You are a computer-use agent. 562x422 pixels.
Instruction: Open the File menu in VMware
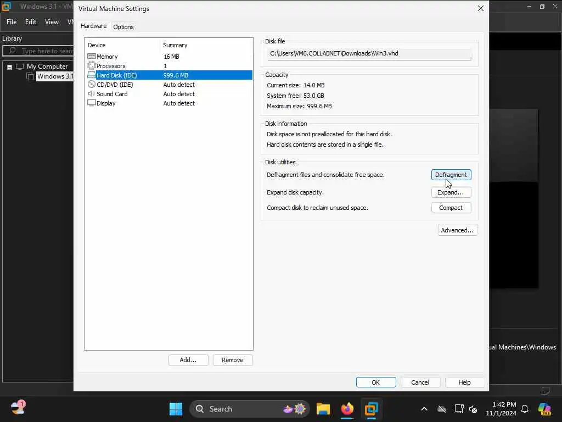(12, 22)
